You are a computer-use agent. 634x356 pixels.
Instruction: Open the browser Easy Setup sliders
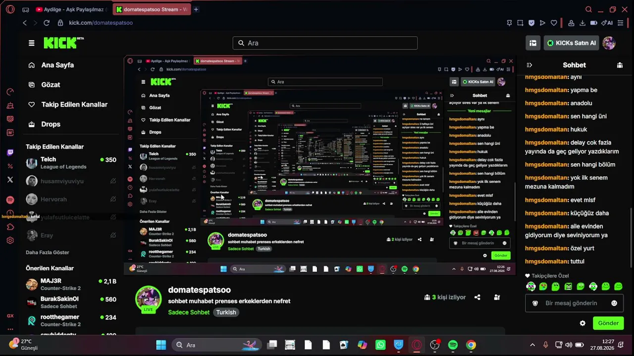pyautogui.click(x=621, y=23)
